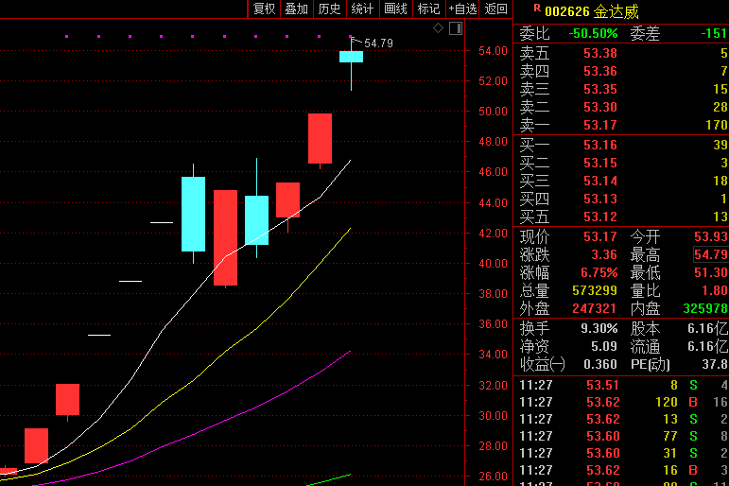Click the 现价 value 53.17
This screenshot has height=486, width=729.
coord(600,236)
